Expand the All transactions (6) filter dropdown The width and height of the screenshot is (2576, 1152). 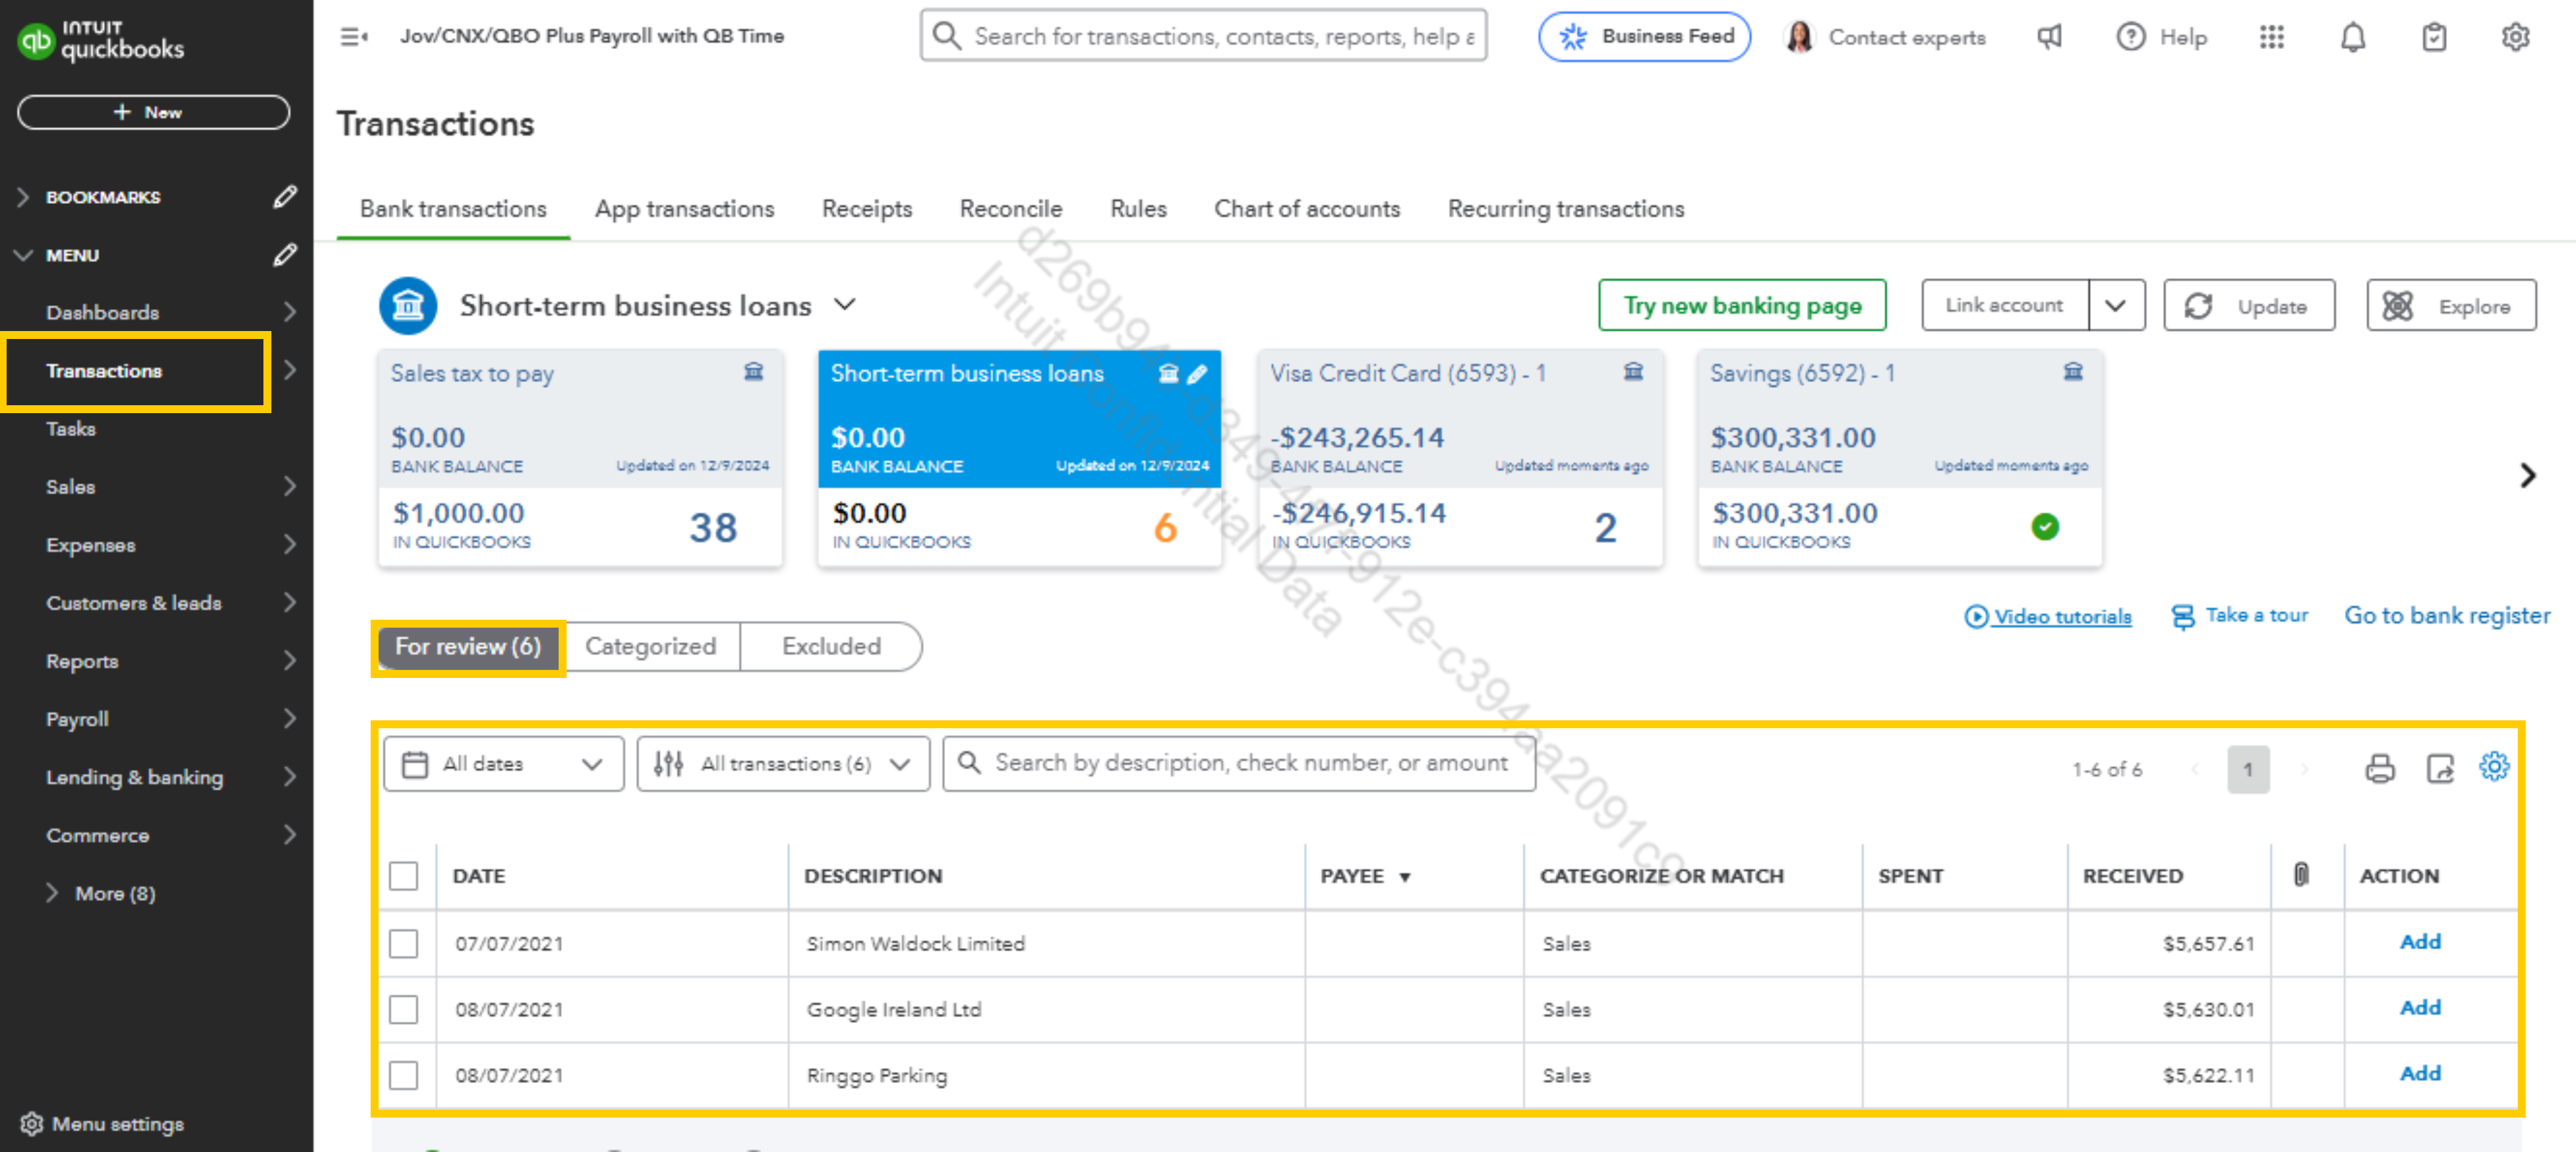[x=783, y=764]
